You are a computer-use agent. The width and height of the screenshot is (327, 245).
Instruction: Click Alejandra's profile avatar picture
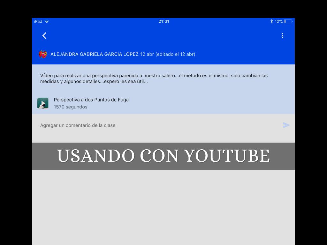click(x=43, y=54)
